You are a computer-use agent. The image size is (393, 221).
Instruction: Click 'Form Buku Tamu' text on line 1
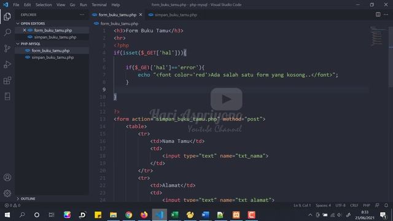tap(147, 31)
